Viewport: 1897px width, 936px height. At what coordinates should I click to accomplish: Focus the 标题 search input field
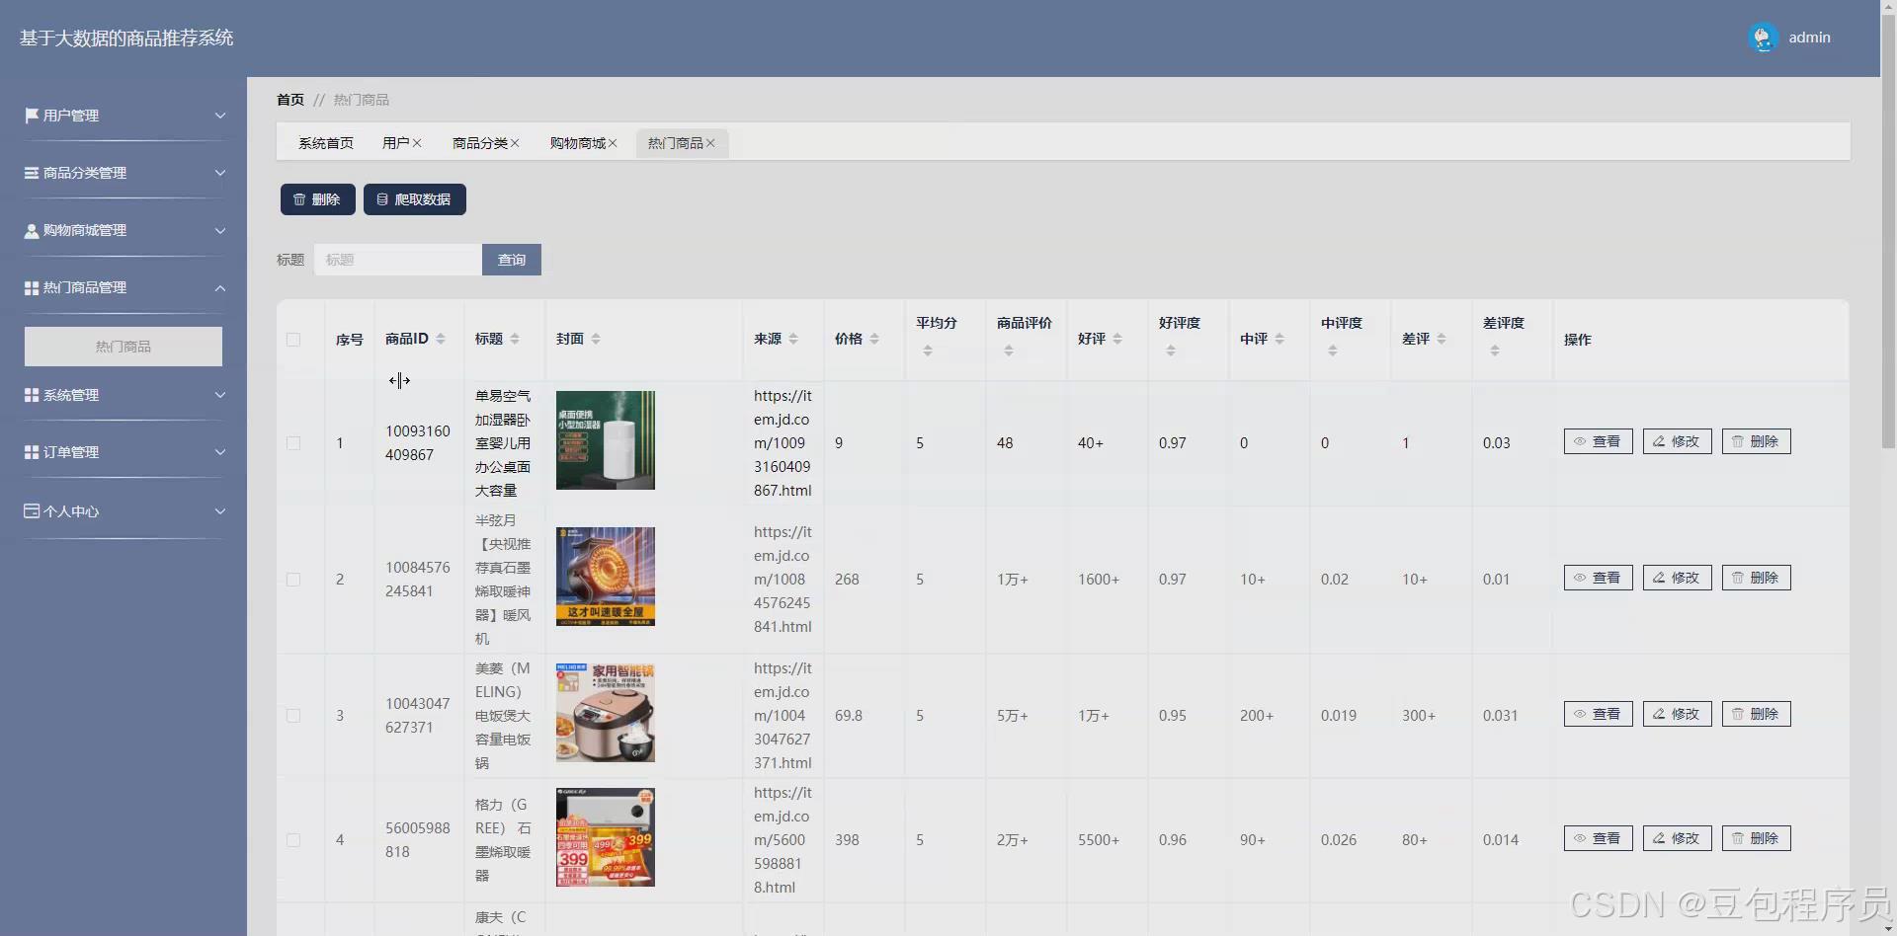pyautogui.click(x=398, y=260)
